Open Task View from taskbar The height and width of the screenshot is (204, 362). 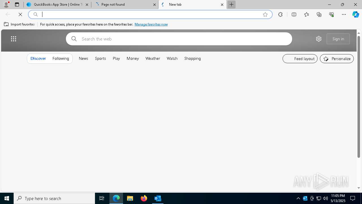[102, 198]
